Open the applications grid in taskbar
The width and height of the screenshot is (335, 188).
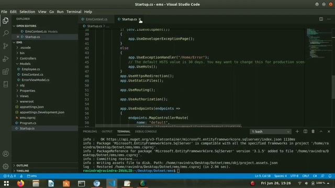[6, 183]
